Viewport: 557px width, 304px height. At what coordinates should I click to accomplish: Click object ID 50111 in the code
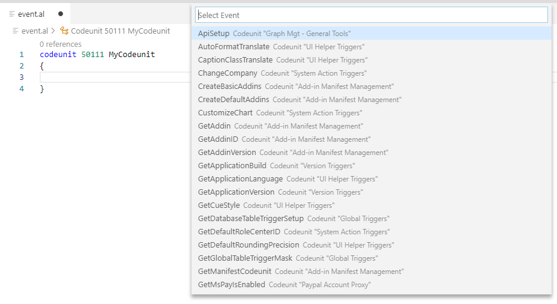92,55
